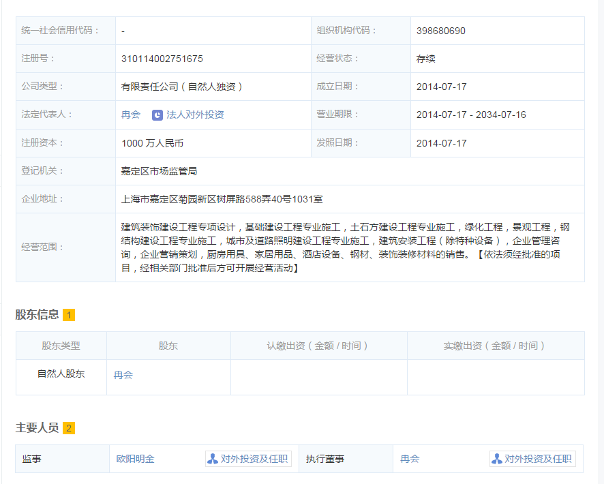Click the person icon in 欧阳明金's 对外投资及任职 button
The image size is (604, 484).
[213, 459]
